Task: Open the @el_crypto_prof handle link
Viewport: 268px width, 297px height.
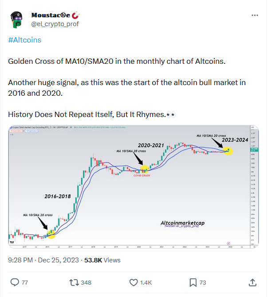Action: pyautogui.click(x=55, y=24)
